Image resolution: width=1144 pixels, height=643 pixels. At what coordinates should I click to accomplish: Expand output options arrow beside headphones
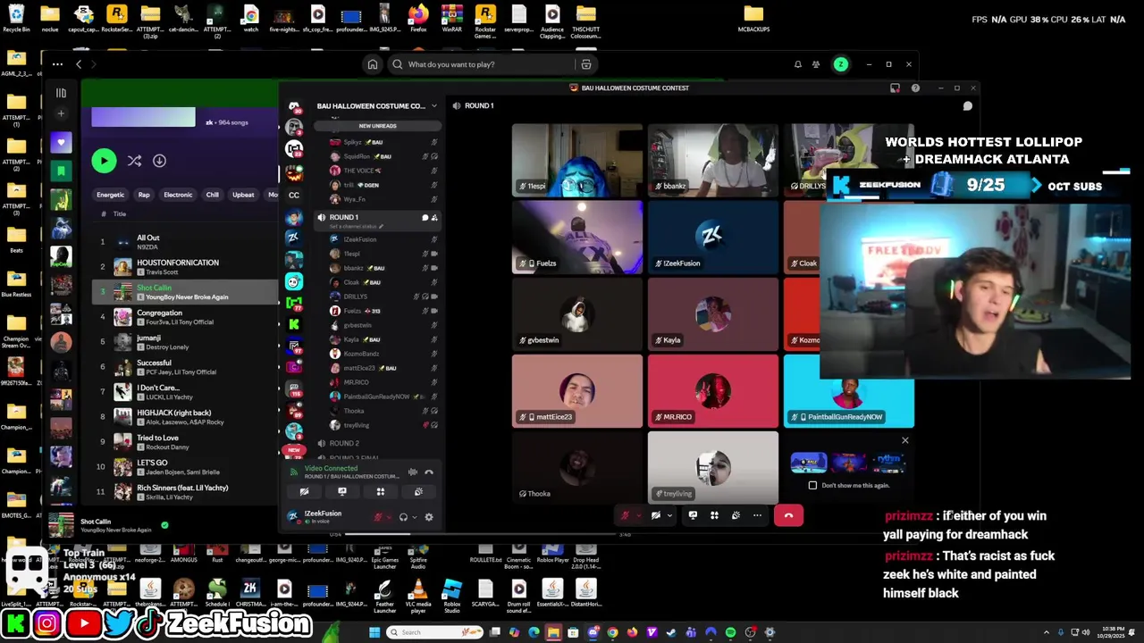[x=416, y=516]
